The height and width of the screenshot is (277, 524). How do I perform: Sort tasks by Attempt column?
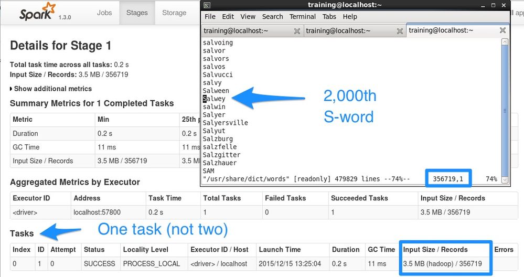(x=63, y=250)
